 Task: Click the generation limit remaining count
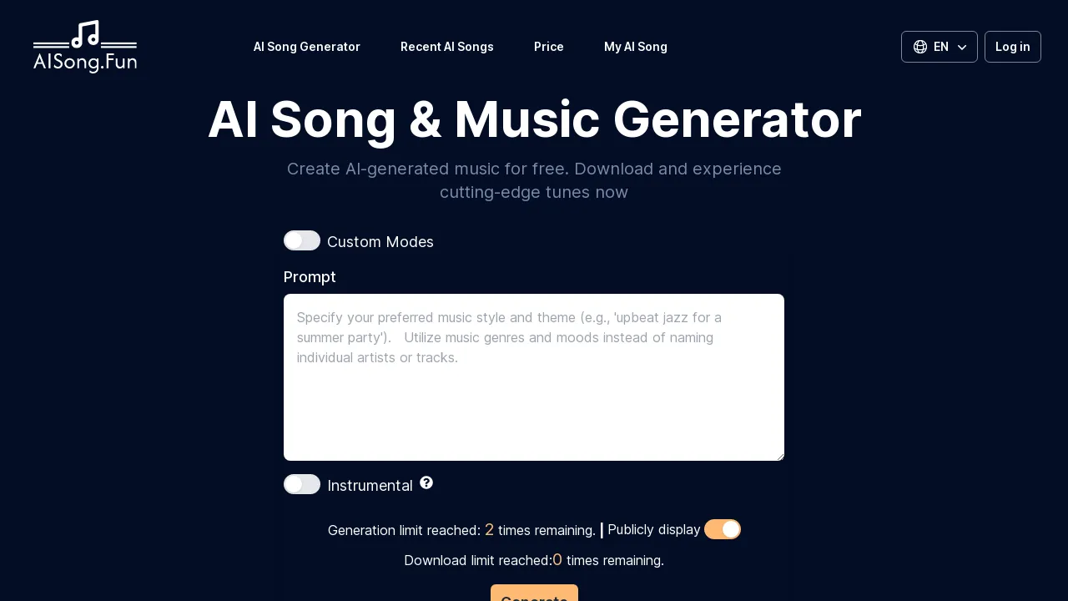489,530
